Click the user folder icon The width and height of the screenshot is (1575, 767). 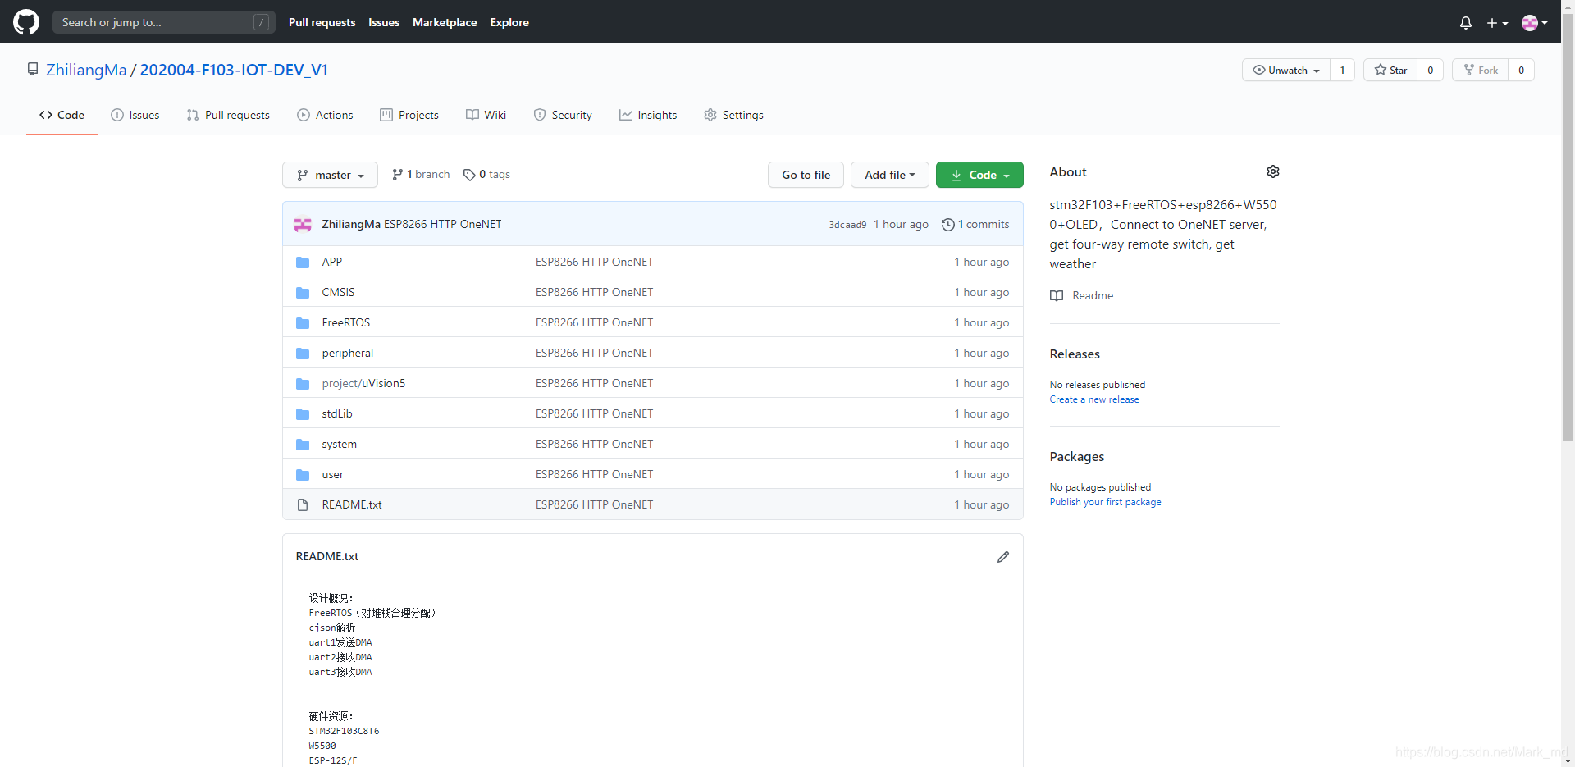tap(303, 475)
